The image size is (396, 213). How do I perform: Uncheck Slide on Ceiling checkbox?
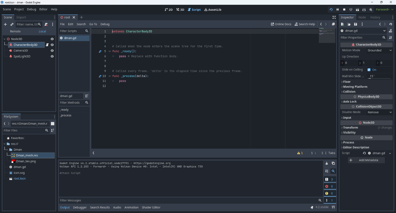(x=369, y=70)
